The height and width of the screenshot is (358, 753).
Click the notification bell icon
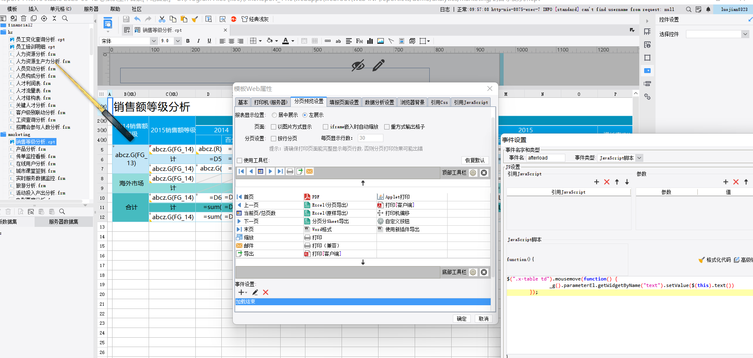coord(708,9)
